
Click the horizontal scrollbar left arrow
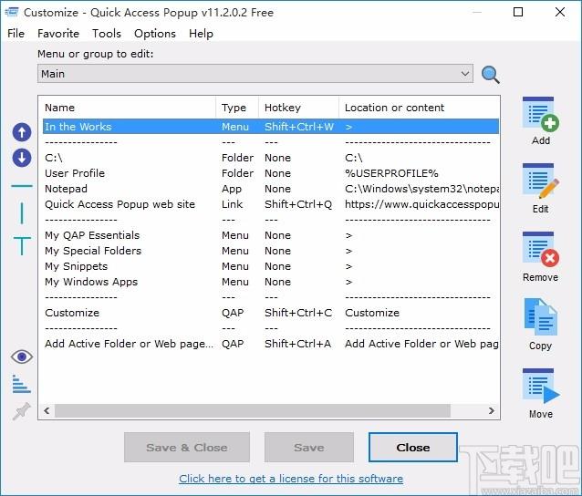tap(47, 410)
